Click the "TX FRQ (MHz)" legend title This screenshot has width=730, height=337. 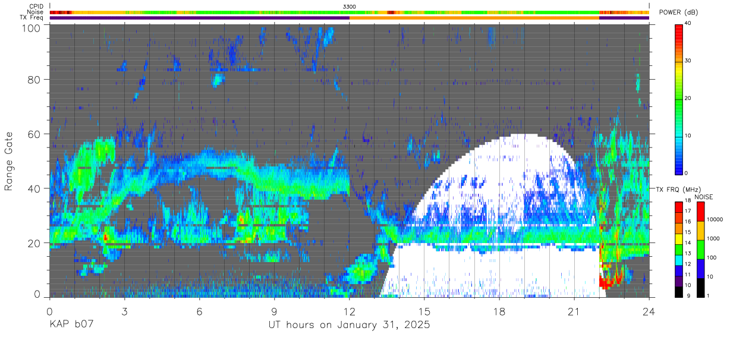pyautogui.click(x=678, y=189)
